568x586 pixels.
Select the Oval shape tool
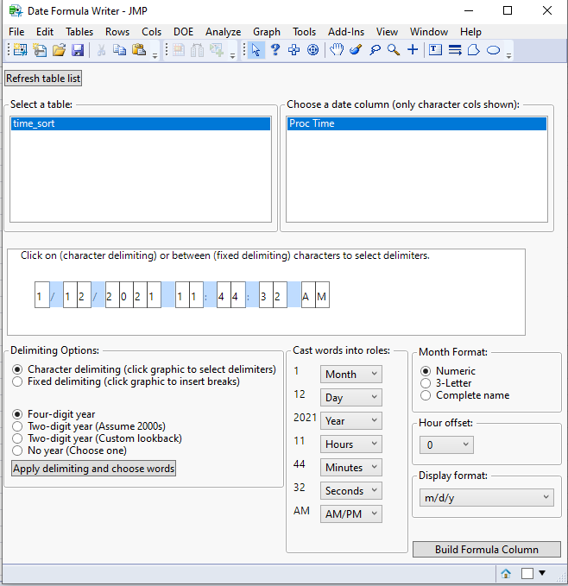[493, 50]
